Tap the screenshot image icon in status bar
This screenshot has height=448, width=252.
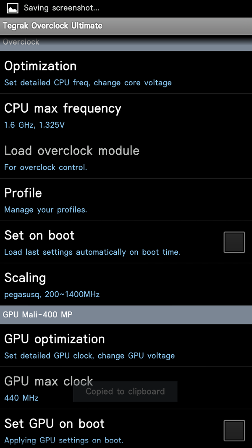[13, 8]
